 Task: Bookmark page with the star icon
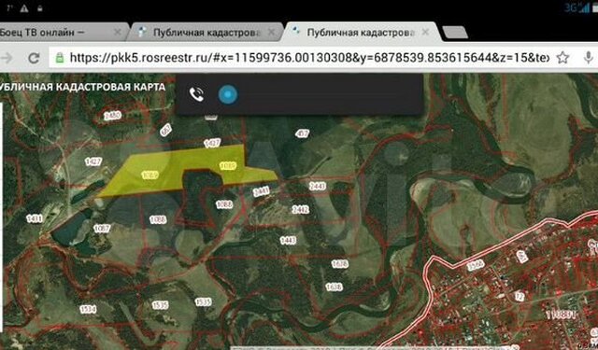pyautogui.click(x=562, y=58)
